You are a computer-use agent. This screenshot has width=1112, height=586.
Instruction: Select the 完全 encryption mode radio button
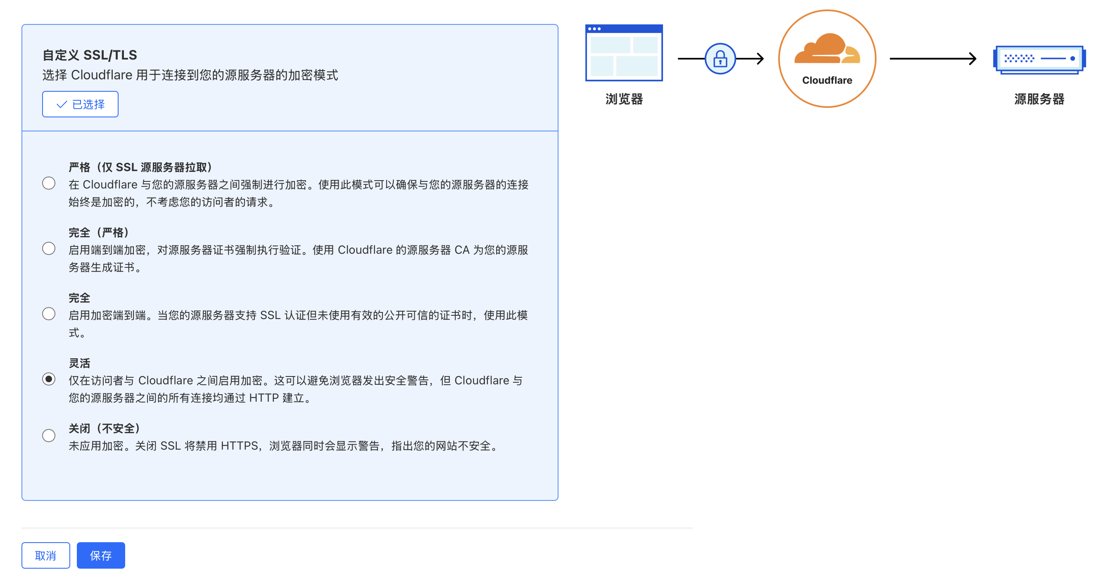click(x=49, y=314)
